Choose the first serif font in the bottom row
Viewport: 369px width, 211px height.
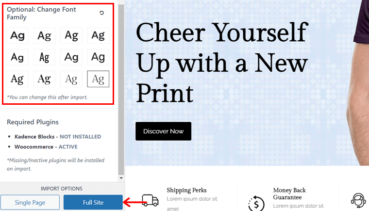[17, 79]
